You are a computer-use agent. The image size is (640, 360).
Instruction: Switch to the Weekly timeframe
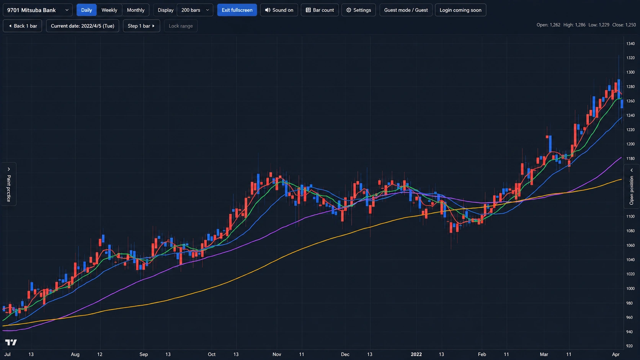point(109,10)
